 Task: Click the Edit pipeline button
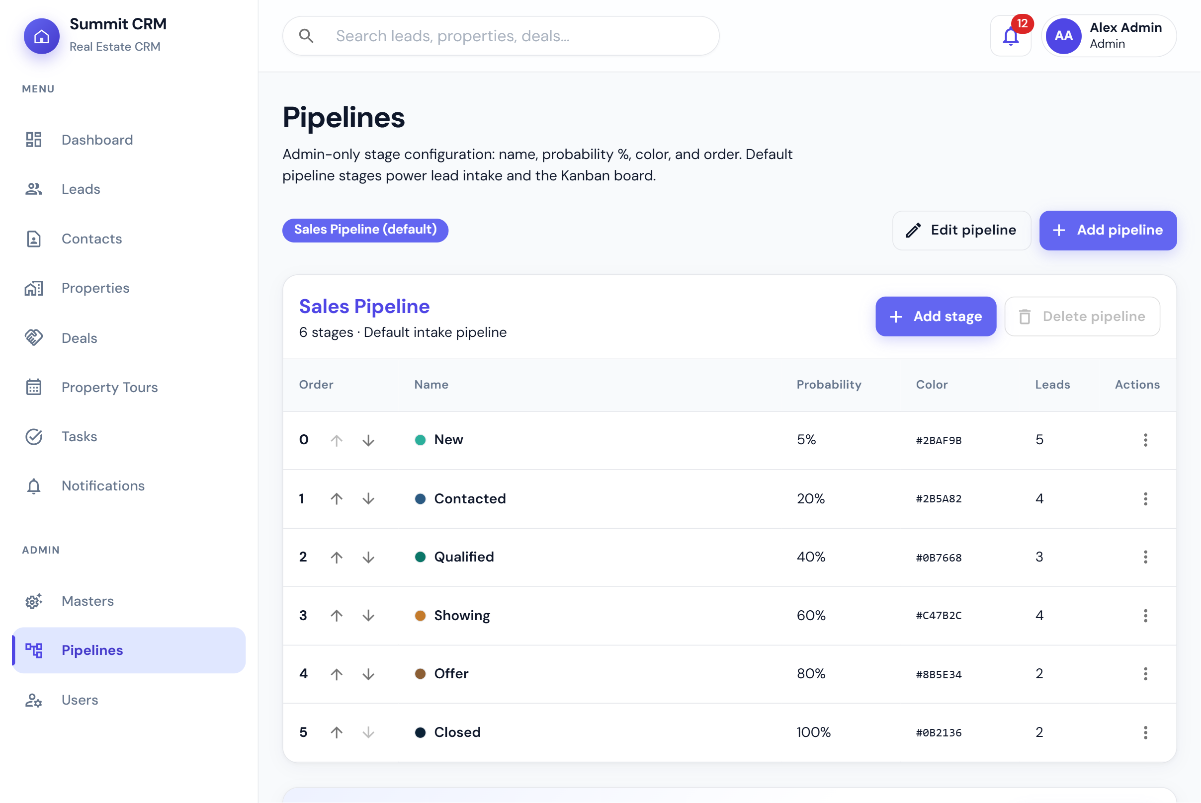tap(961, 231)
